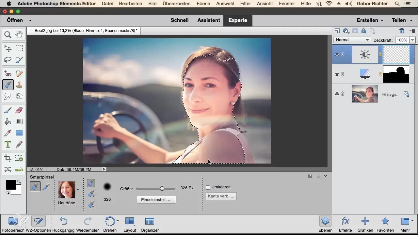The width and height of the screenshot is (418, 235).
Task: Open the Erstellen dropdown menu
Action: tap(370, 20)
